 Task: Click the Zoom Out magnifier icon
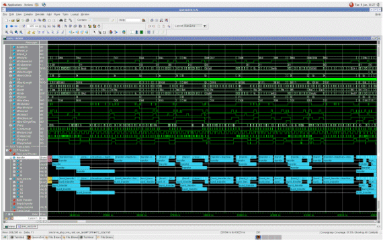pyautogui.click(x=11, y=32)
